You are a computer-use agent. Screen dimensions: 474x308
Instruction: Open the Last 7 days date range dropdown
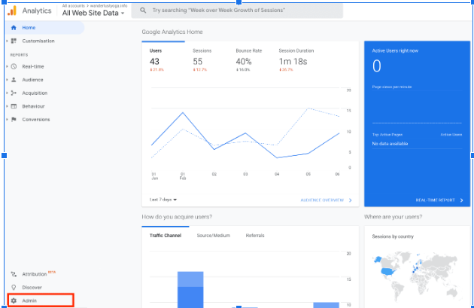pos(164,200)
